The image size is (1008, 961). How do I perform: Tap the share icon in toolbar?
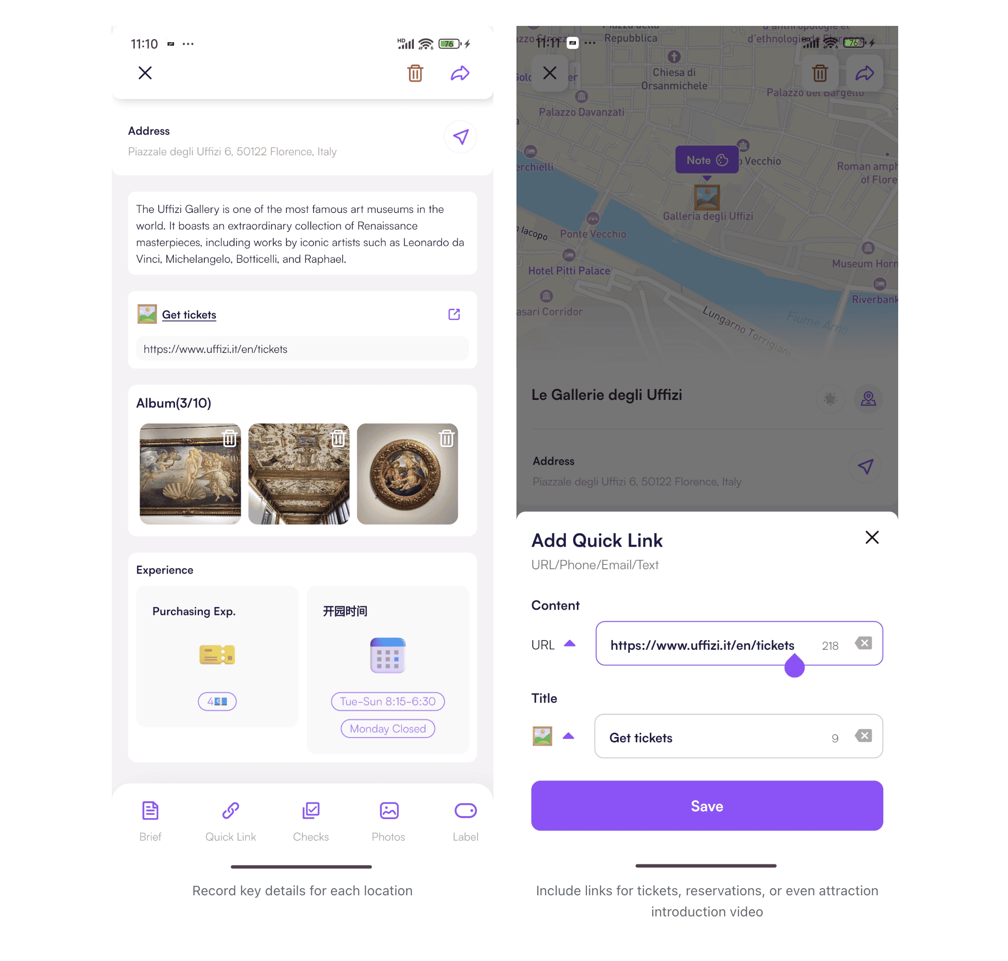coord(460,74)
